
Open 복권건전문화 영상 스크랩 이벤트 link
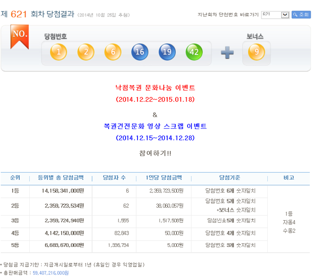pos(155,126)
